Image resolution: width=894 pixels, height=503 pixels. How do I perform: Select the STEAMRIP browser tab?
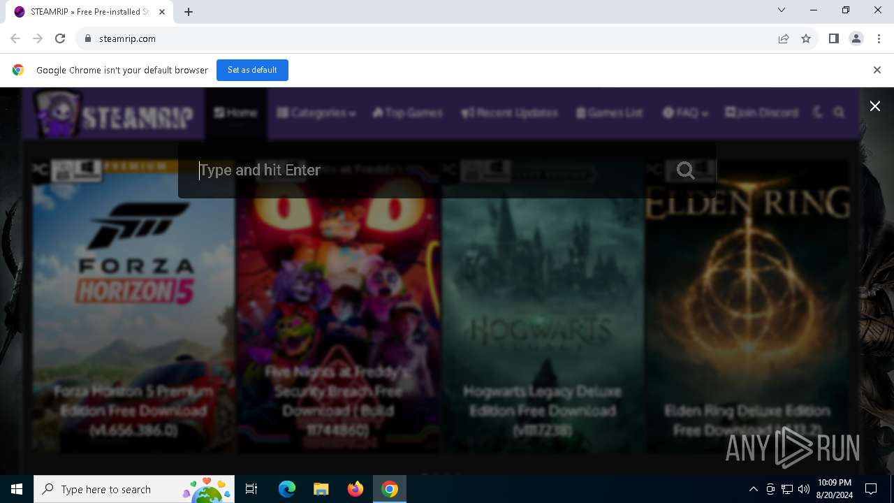91,12
